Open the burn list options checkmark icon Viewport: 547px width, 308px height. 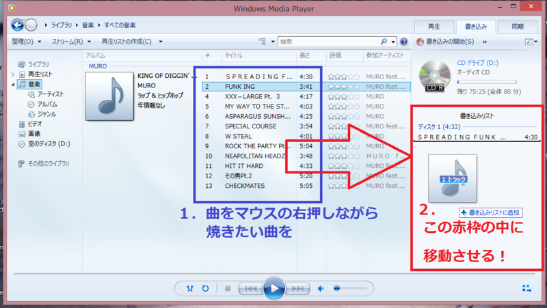(529, 42)
